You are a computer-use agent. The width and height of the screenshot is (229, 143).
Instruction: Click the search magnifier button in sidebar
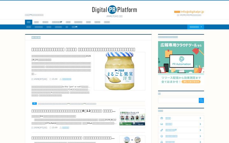201,100
